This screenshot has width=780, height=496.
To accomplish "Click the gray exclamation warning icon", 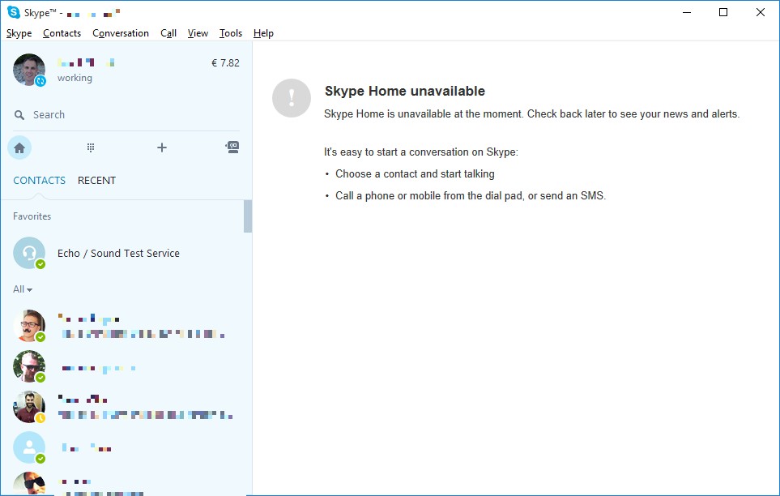I will click(292, 98).
